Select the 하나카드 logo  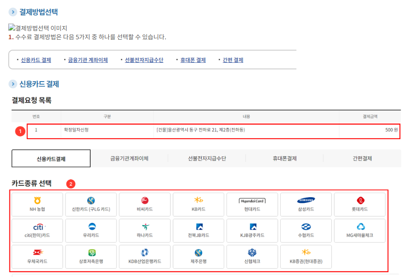coord(145,227)
